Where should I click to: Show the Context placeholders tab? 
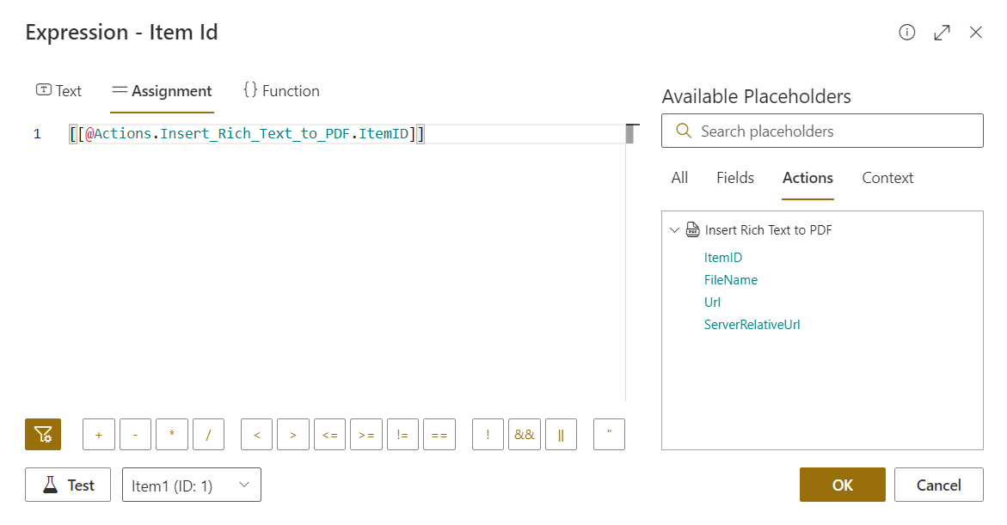point(887,178)
